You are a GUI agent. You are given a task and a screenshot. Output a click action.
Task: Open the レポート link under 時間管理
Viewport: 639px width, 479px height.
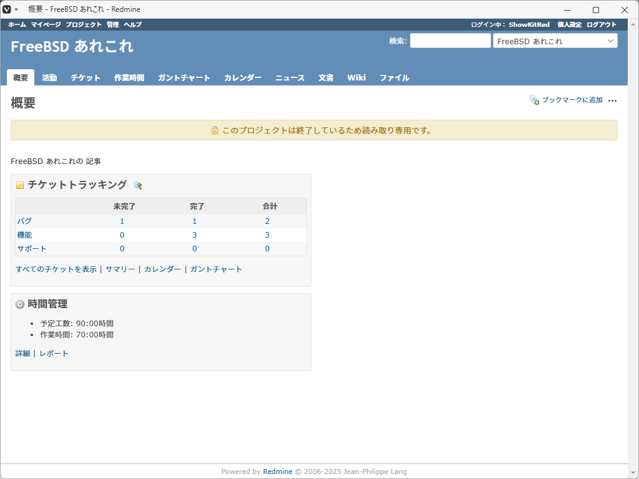click(x=52, y=352)
